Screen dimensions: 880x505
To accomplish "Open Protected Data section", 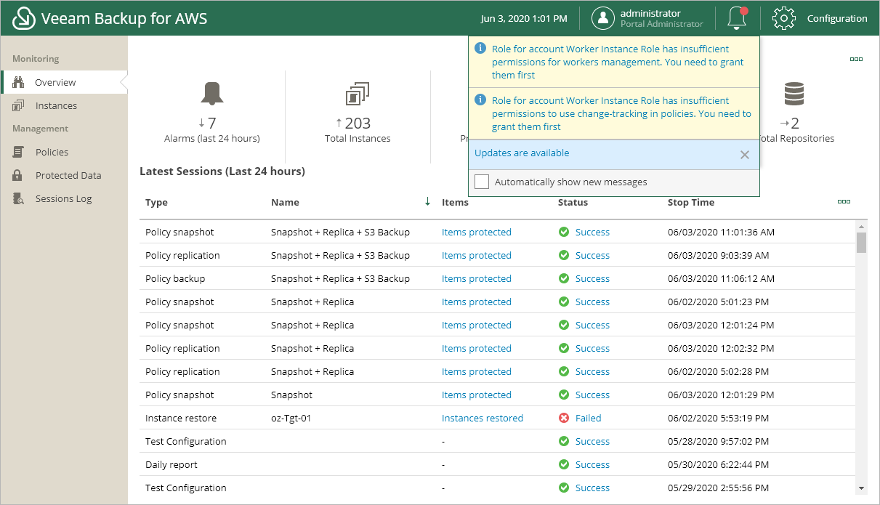I will coord(68,175).
